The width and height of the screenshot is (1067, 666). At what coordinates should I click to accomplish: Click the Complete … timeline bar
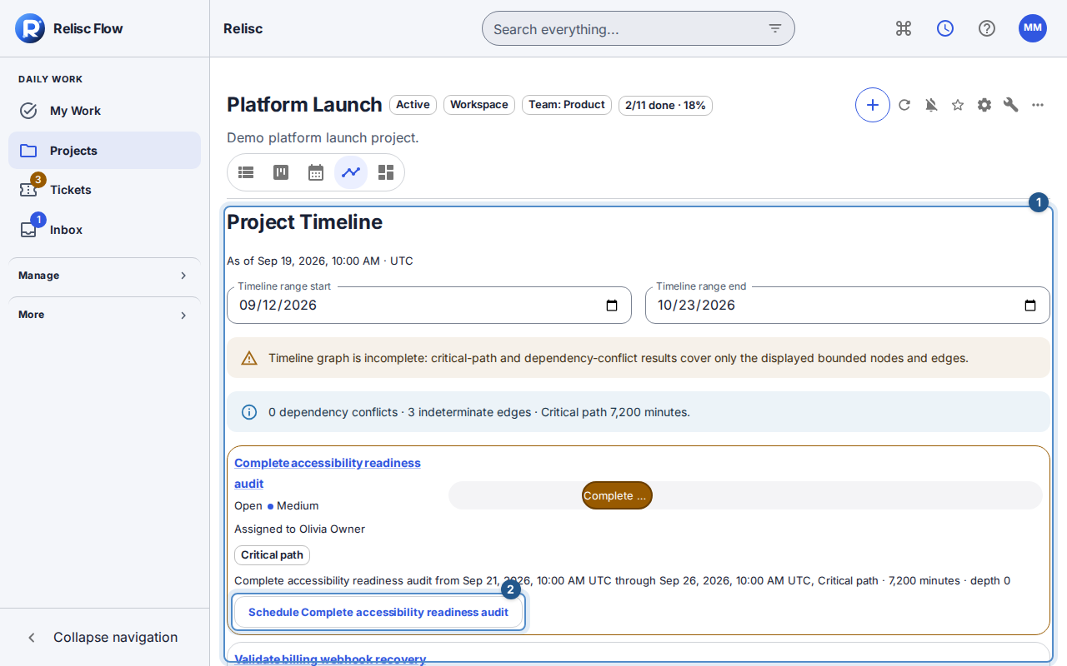coord(617,495)
